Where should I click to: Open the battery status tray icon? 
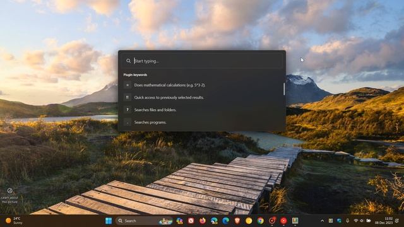pyautogui.click(x=369, y=221)
